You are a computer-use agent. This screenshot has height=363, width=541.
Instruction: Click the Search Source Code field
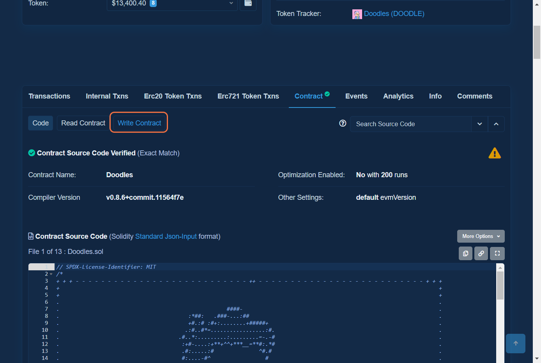[410, 124]
